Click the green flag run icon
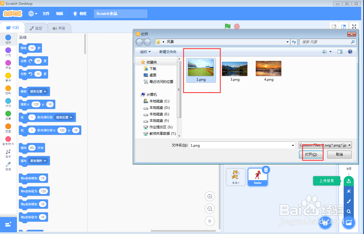Image resolution: width=364 pixels, height=234 pixels. 228,26
